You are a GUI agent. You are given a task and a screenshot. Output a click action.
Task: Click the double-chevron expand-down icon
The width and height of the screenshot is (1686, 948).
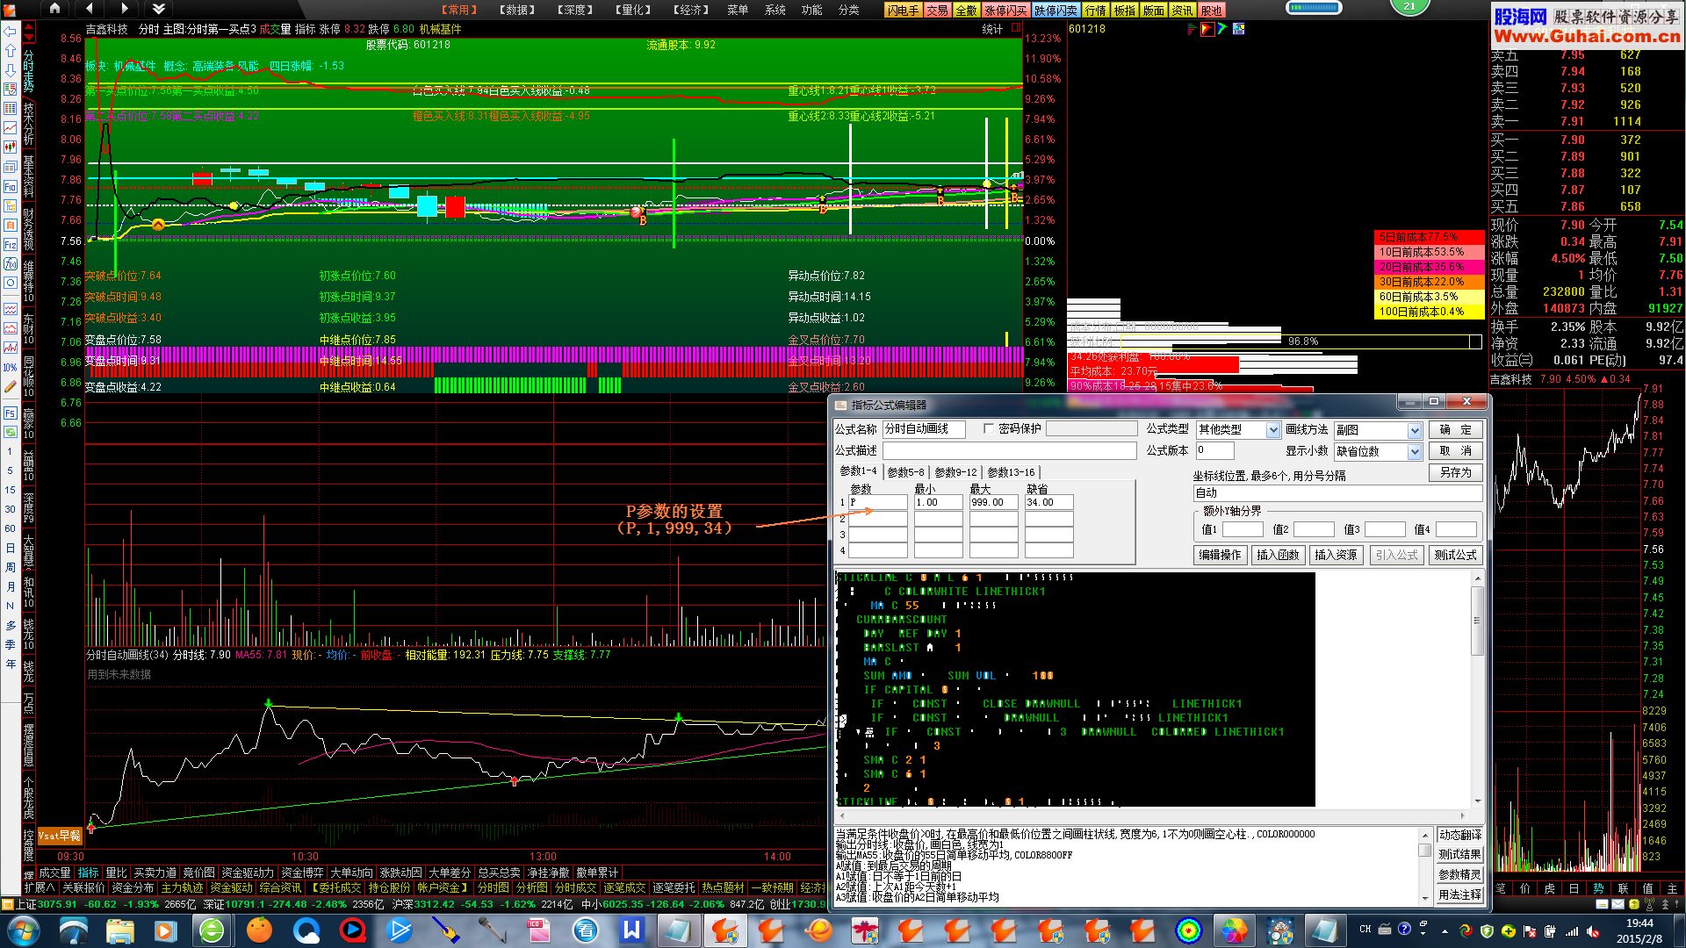159,9
